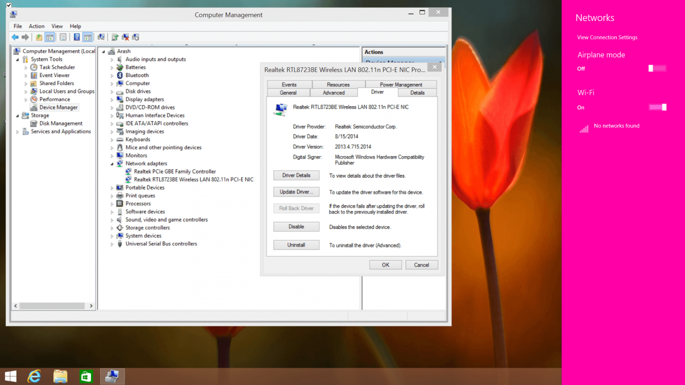The height and width of the screenshot is (385, 685).
Task: Click the Properties toolbar icon
Action: coord(63,37)
